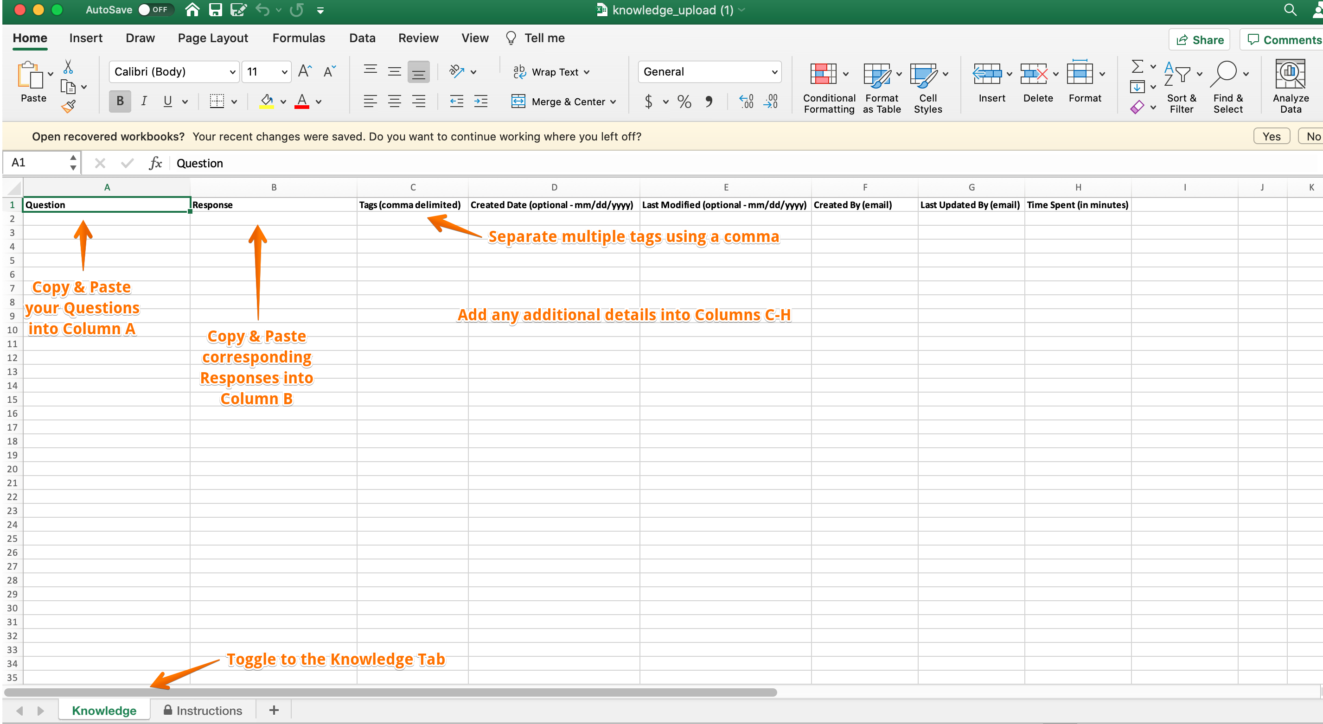
Task: Click the Increase Font Size icon
Action: (x=305, y=71)
